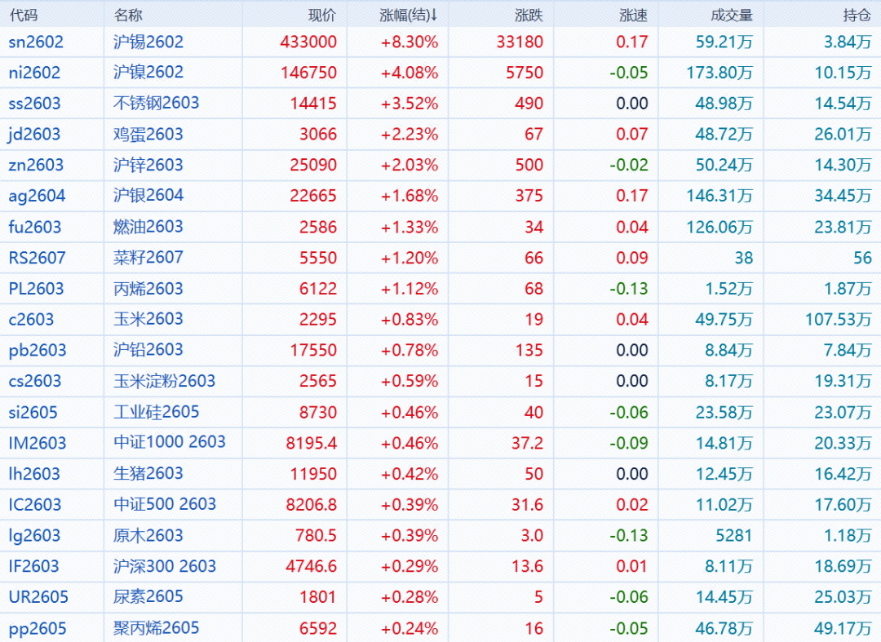The width and height of the screenshot is (881, 642).
Task: Click the 涨跌 column header
Action: [x=529, y=15]
